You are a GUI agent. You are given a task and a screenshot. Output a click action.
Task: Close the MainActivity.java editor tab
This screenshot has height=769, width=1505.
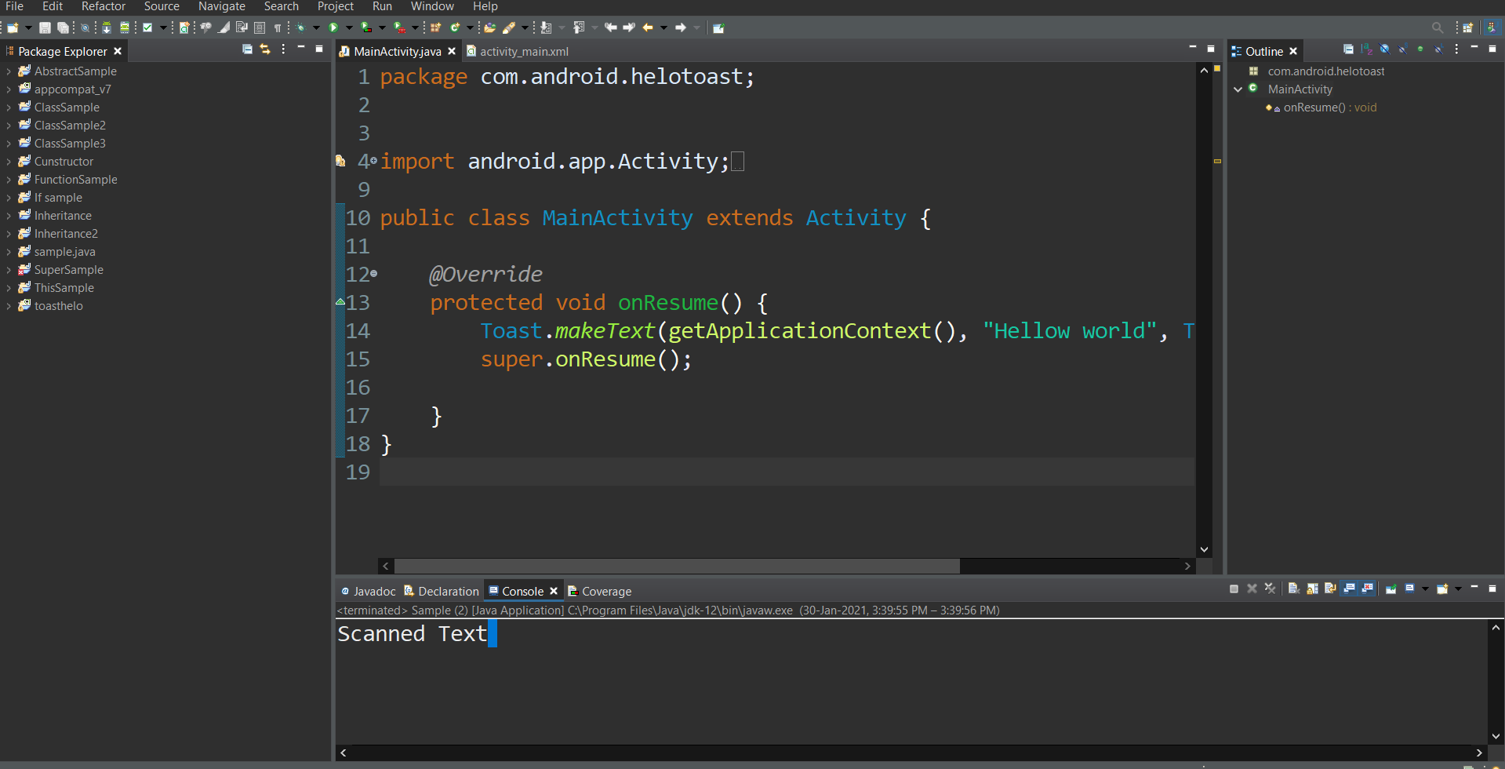pos(452,51)
